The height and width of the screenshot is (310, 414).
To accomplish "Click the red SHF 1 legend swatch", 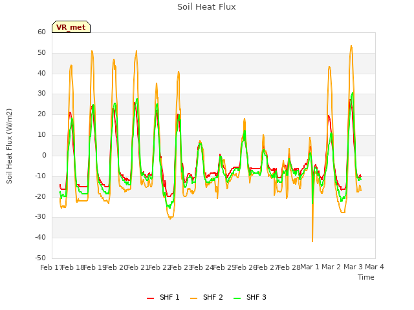I will coord(151,298).
